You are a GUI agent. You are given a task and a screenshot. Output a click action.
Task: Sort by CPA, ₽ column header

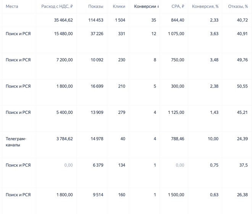tap(178, 6)
